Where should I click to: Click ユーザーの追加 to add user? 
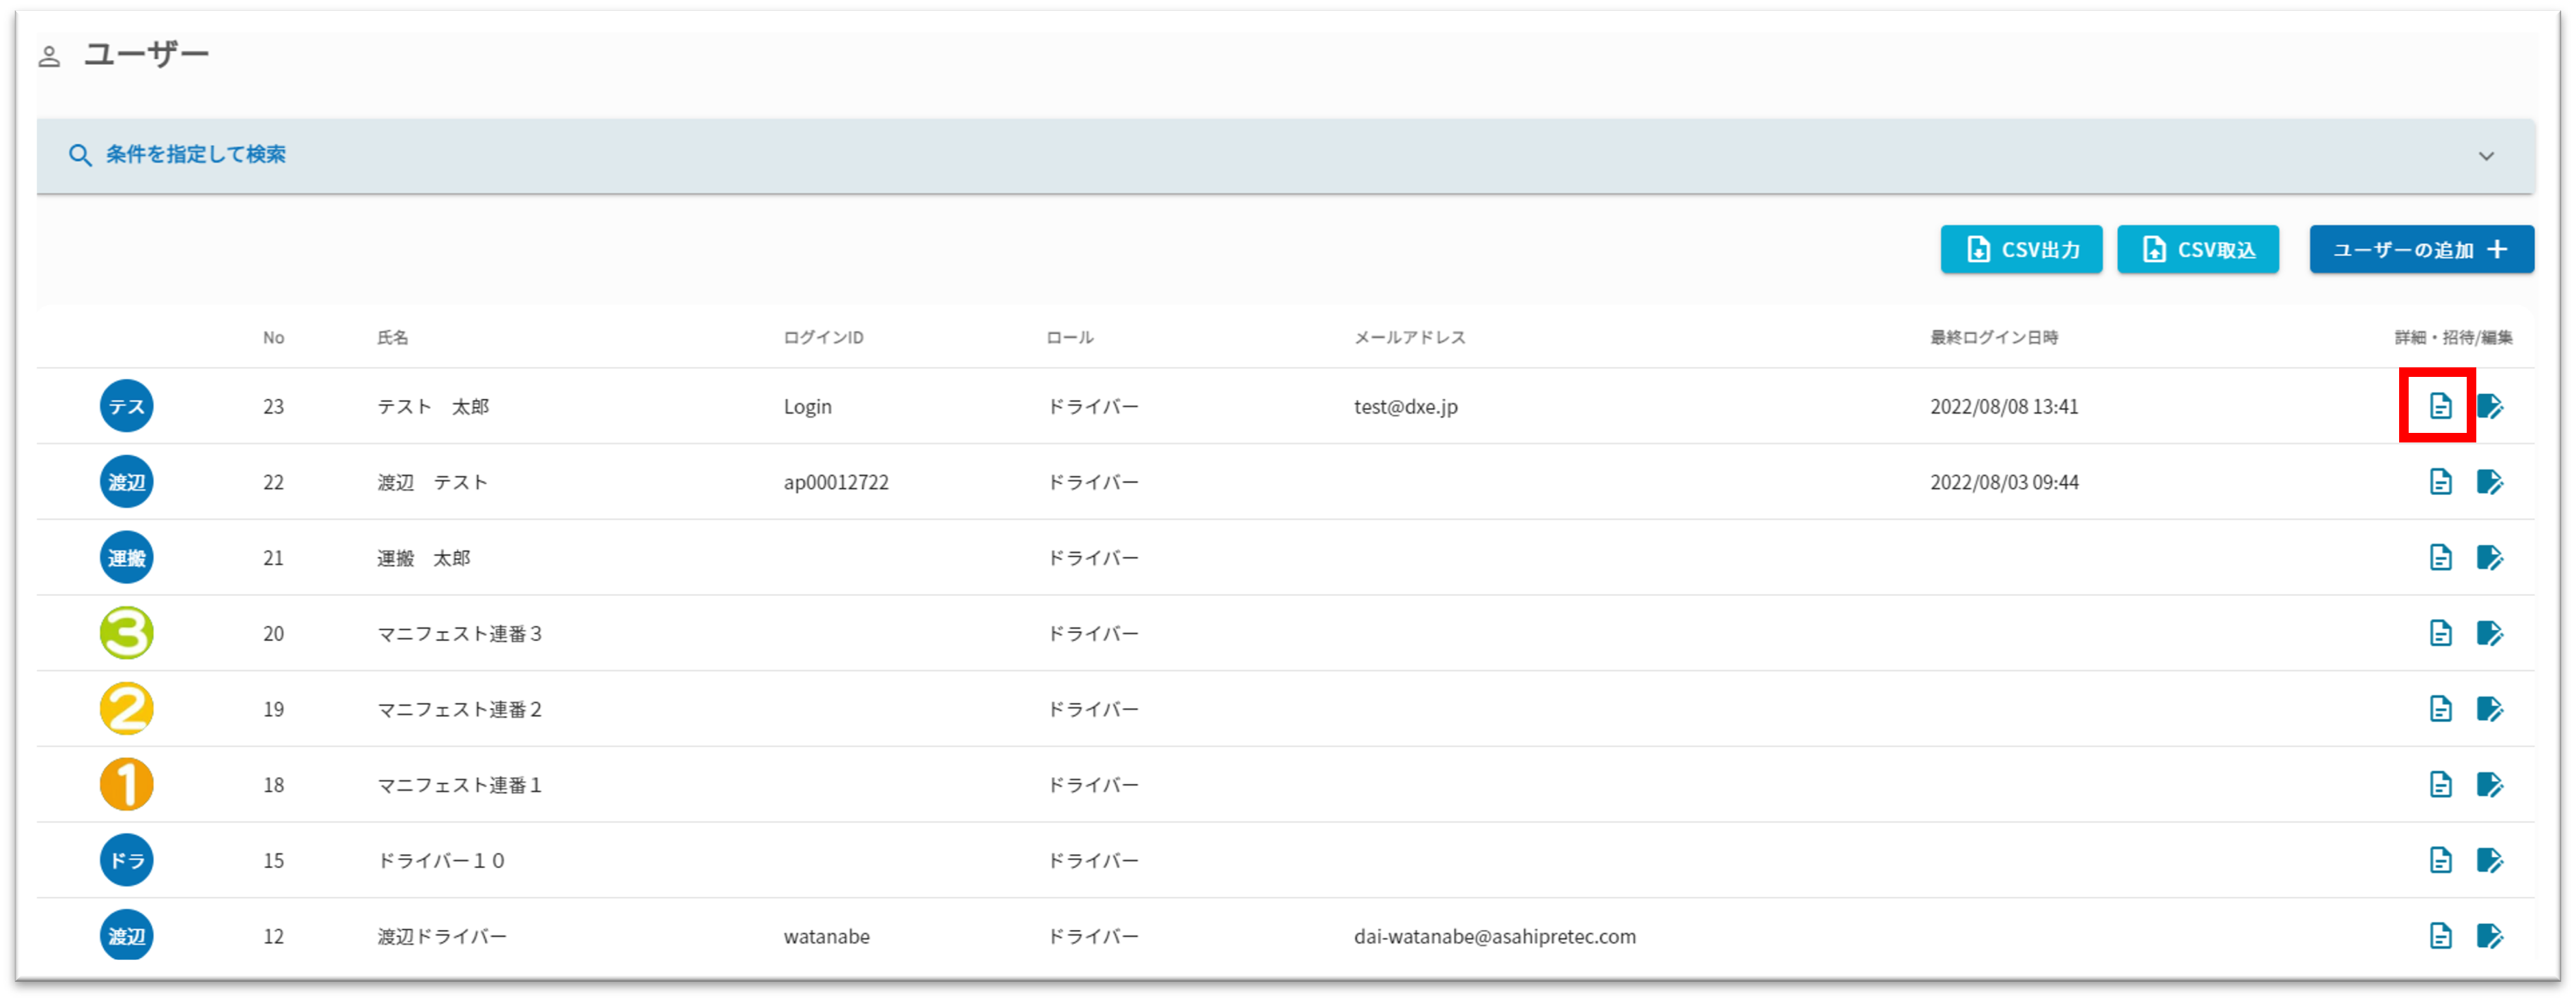click(2421, 249)
